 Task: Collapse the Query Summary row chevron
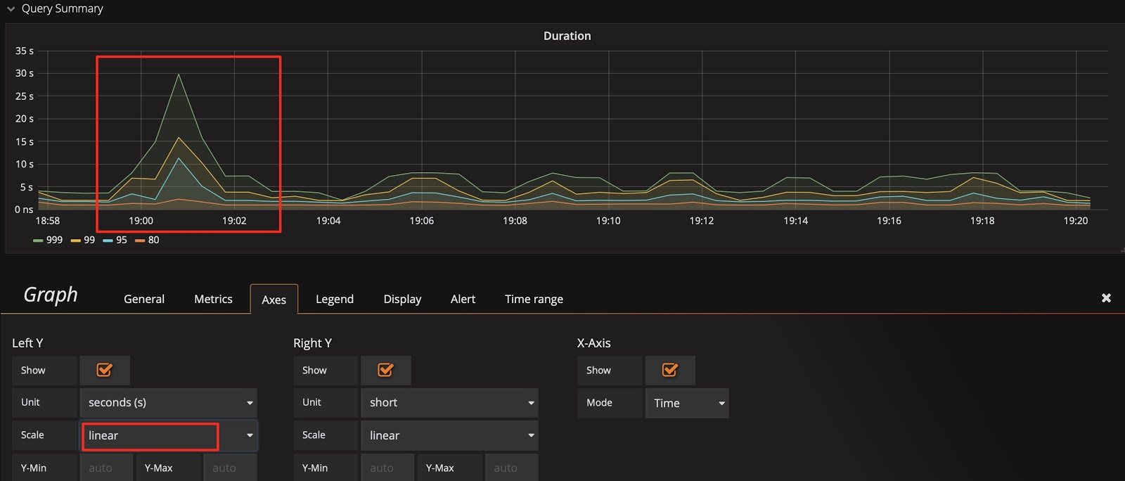coord(11,9)
